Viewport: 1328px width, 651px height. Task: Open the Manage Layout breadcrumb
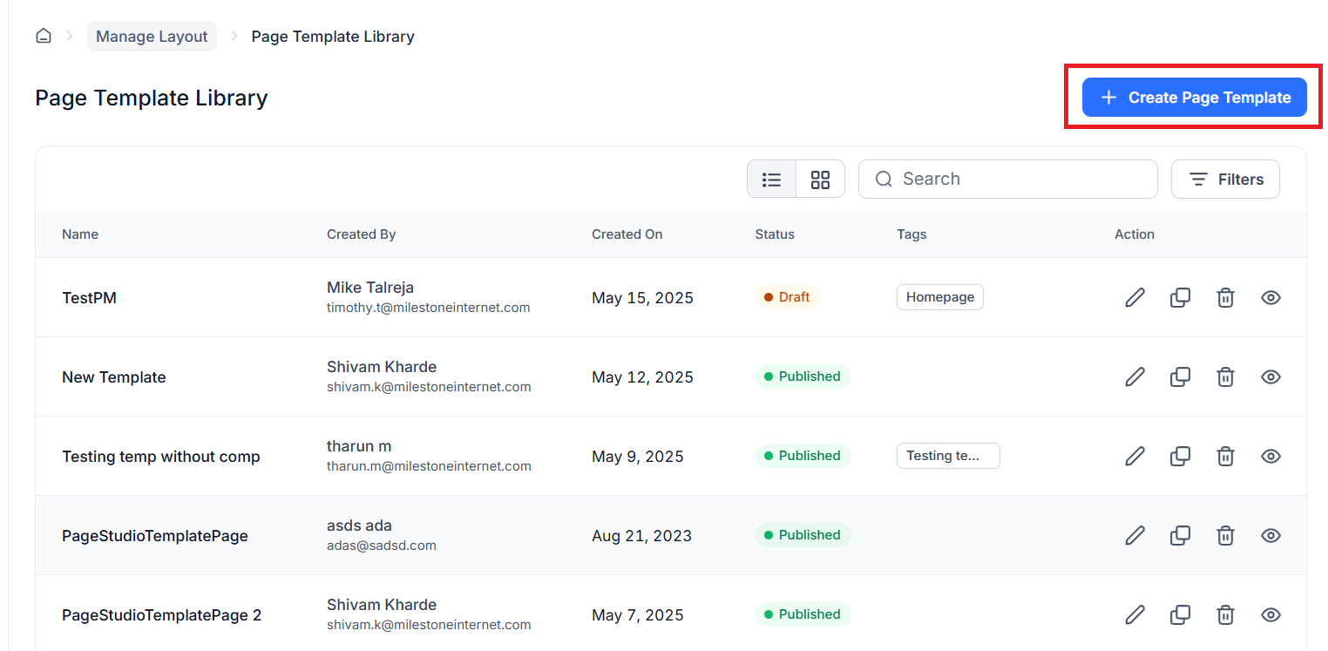pos(152,37)
